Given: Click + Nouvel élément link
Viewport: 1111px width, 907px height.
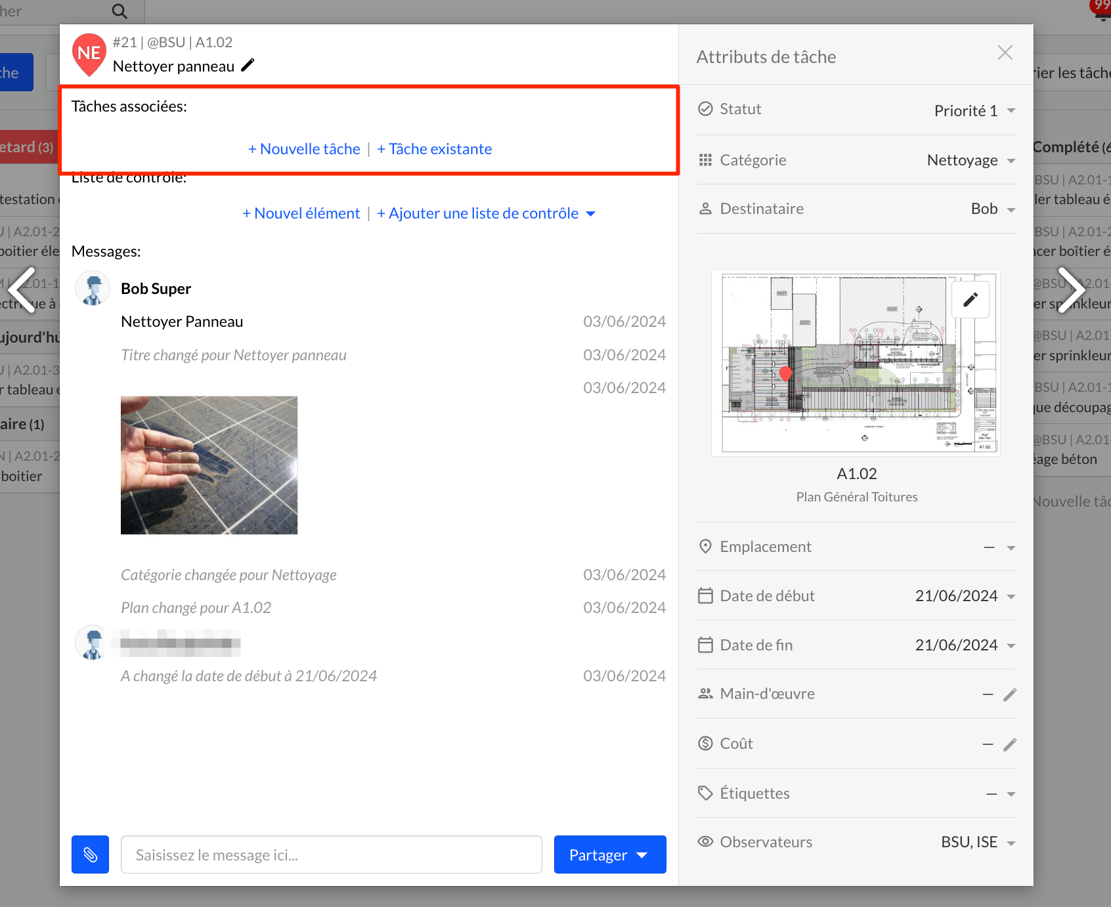Looking at the screenshot, I should [301, 213].
